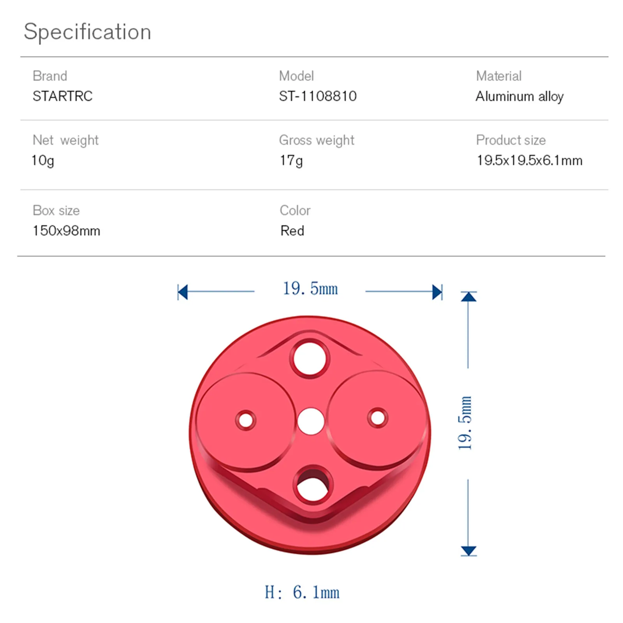
Task: Click the right arrowhead of width dimension
Action: coord(438,292)
